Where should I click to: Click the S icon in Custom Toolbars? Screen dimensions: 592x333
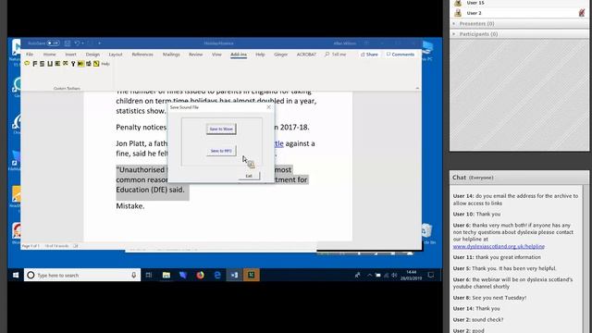click(x=43, y=64)
